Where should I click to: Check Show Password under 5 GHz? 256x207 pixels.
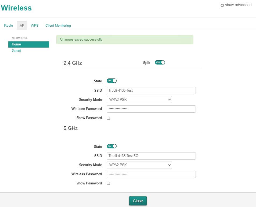pyautogui.click(x=108, y=183)
